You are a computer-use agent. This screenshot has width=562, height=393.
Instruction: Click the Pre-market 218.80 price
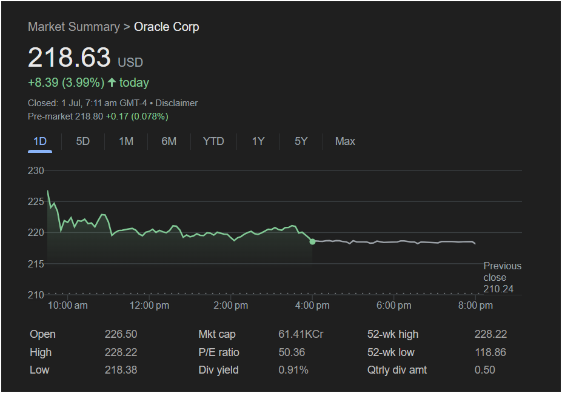(x=65, y=116)
